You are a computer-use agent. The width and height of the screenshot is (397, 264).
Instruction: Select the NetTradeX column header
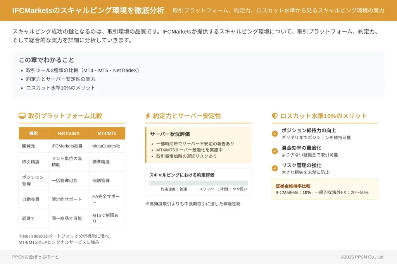click(69, 133)
